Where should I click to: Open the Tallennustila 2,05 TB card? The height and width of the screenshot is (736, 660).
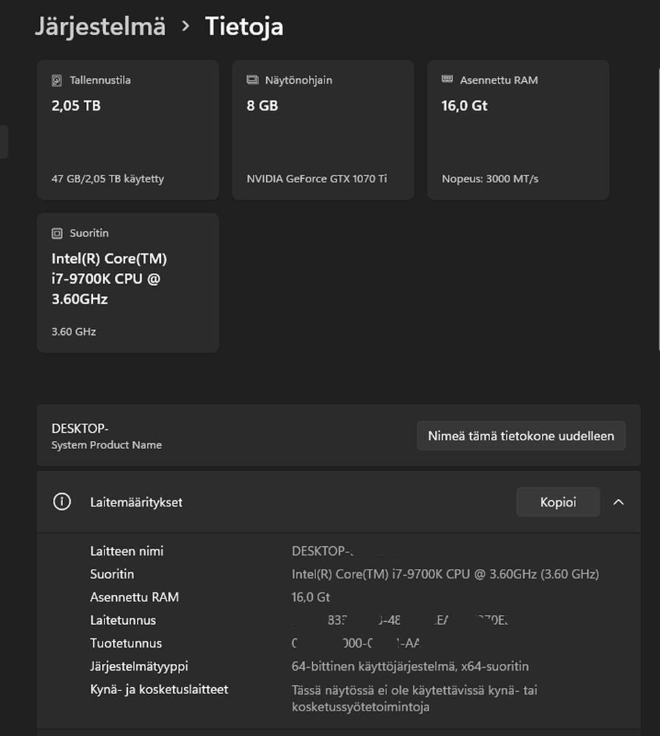[x=128, y=130]
